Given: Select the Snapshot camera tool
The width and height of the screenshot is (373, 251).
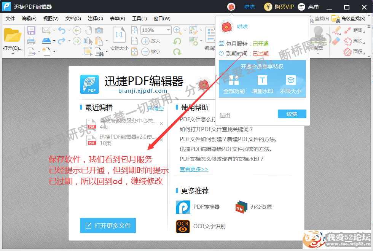Looking at the screenshot, I should click(x=99, y=30).
